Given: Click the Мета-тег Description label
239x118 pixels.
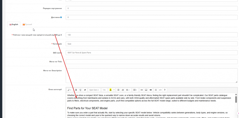Looking at the screenshot, I should (52, 71).
